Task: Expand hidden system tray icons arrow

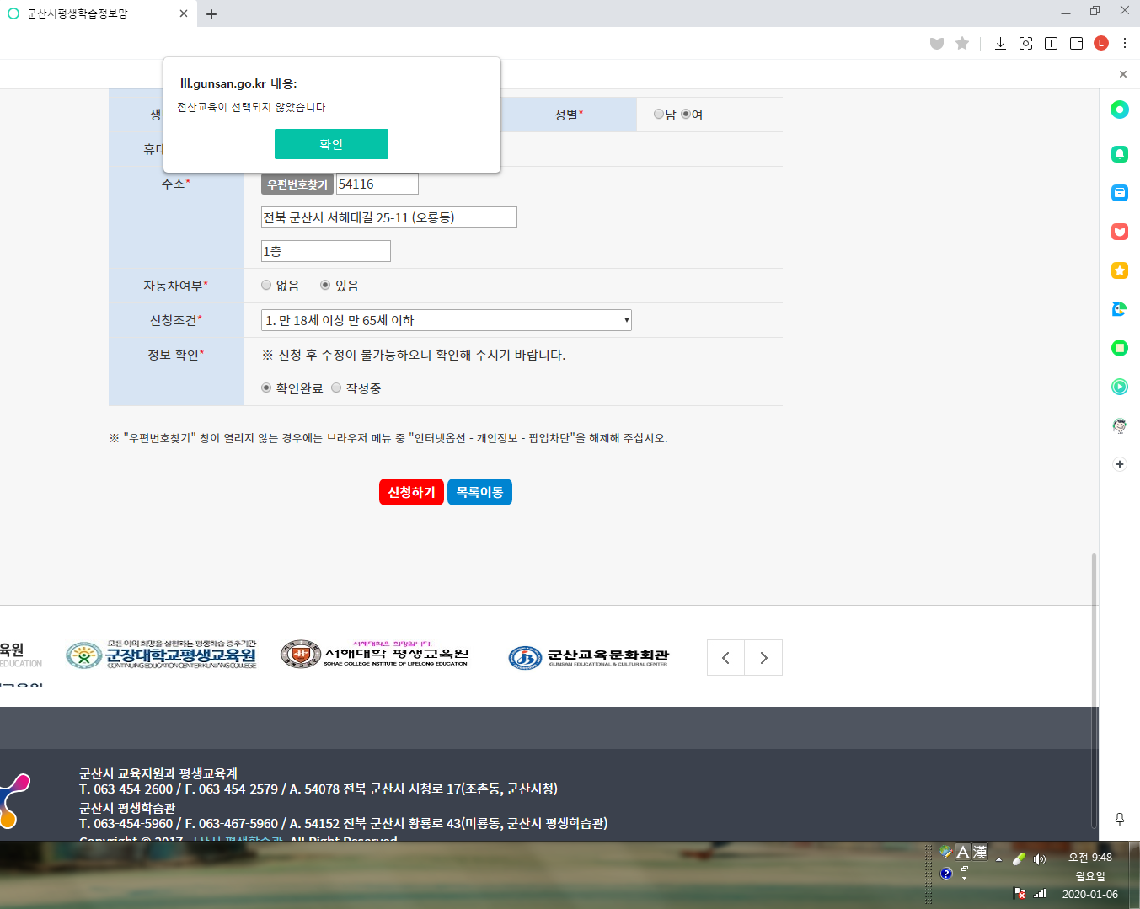Action: [x=998, y=859]
